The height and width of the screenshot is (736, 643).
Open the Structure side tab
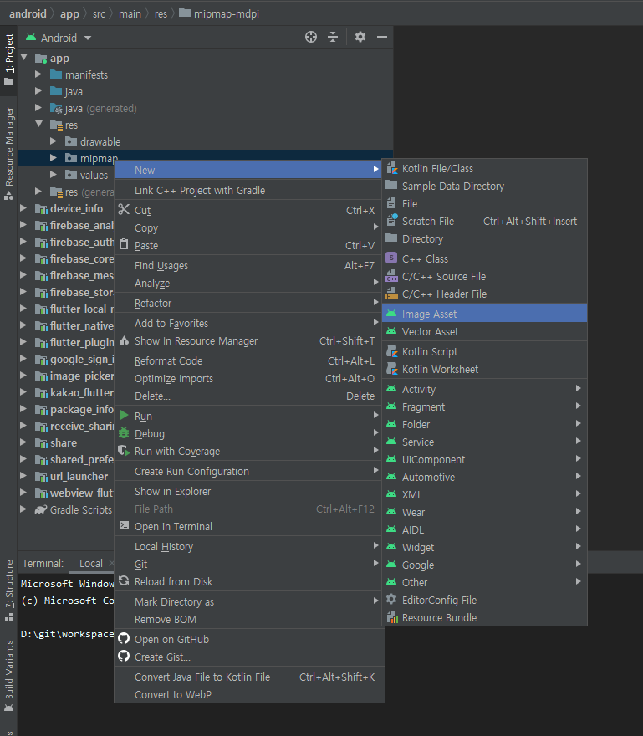[9, 590]
